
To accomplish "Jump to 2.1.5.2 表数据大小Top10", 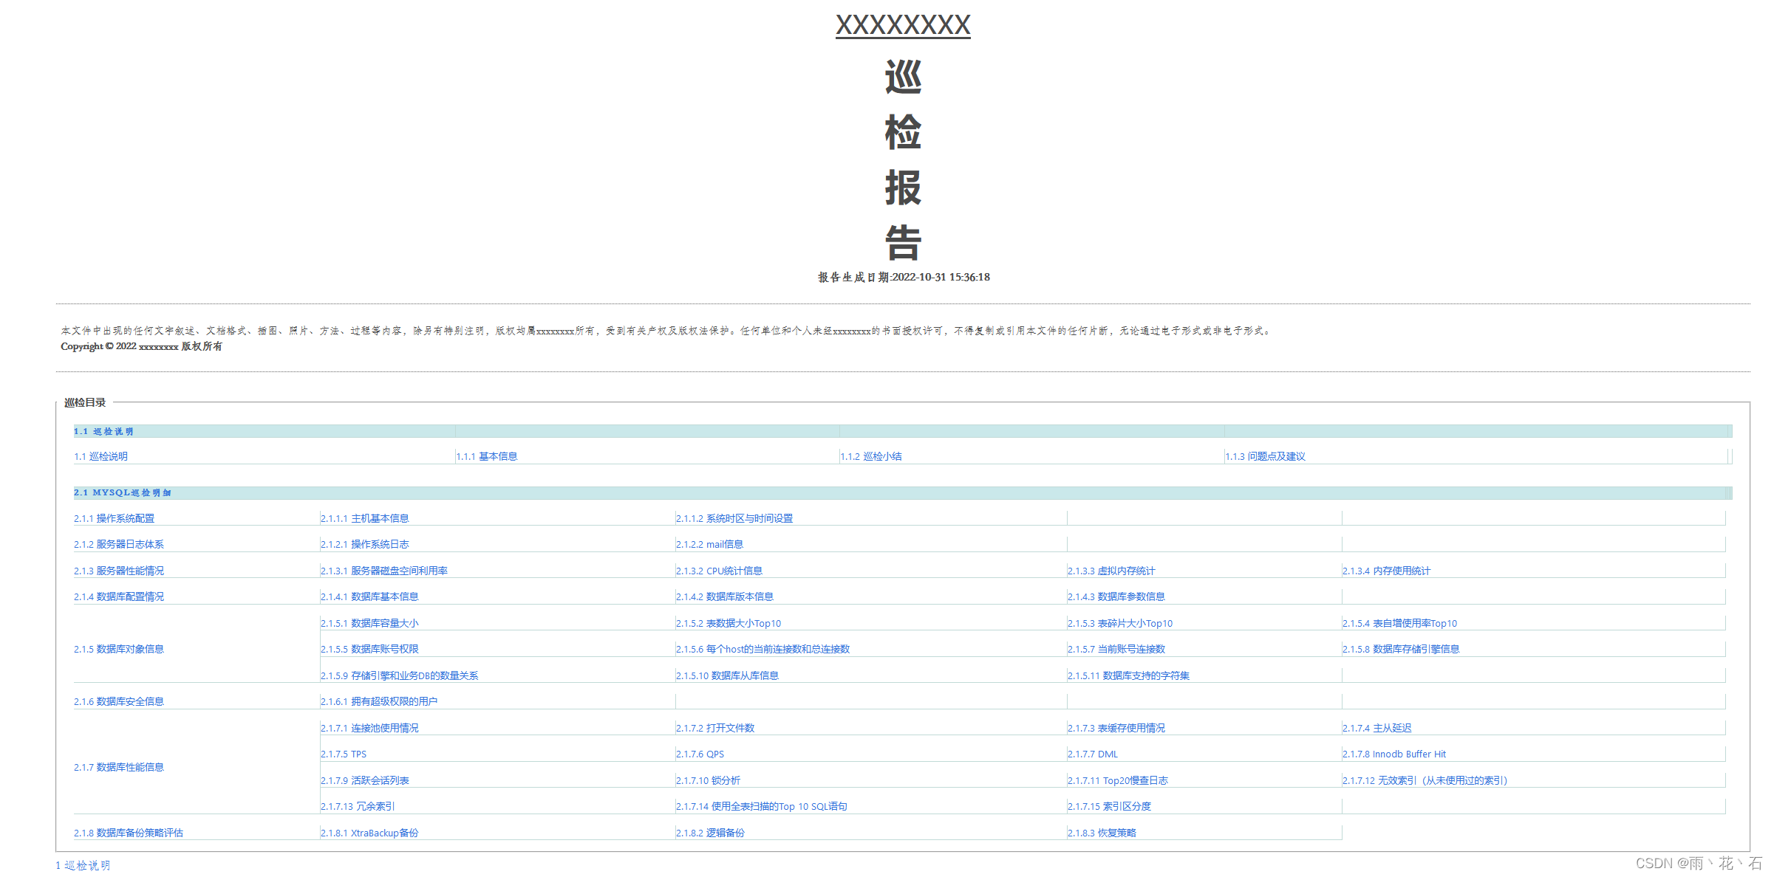I will 729,624.
